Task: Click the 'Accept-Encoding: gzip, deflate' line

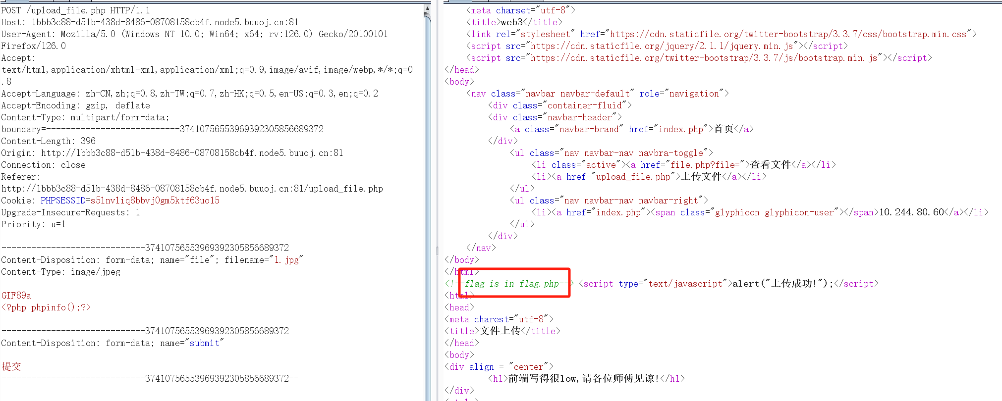Action: 75,105
